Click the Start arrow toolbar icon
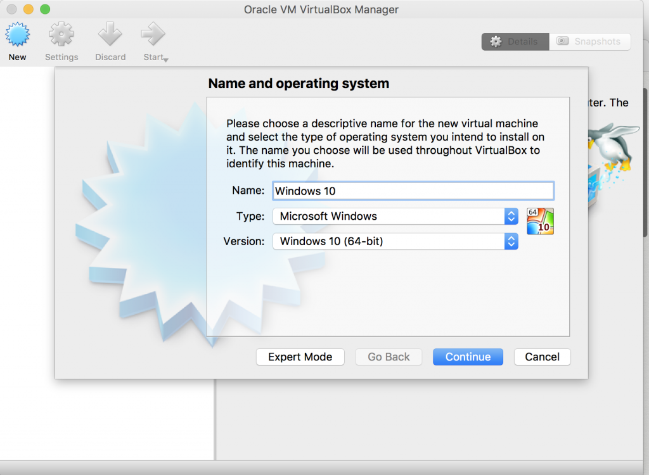This screenshot has height=475, width=649. pos(153,34)
